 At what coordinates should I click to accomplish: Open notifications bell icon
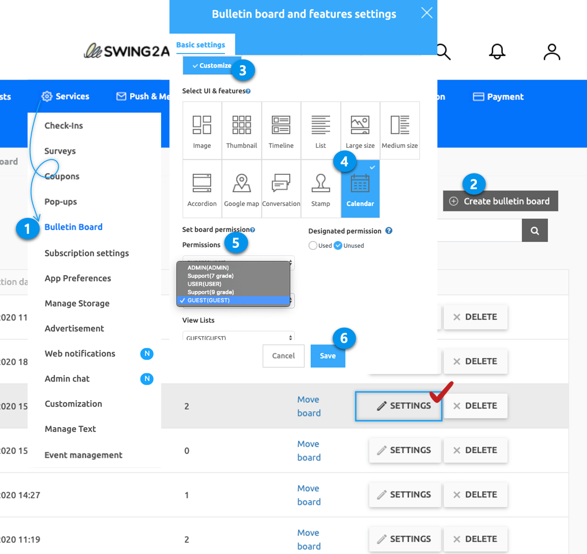coord(497,52)
